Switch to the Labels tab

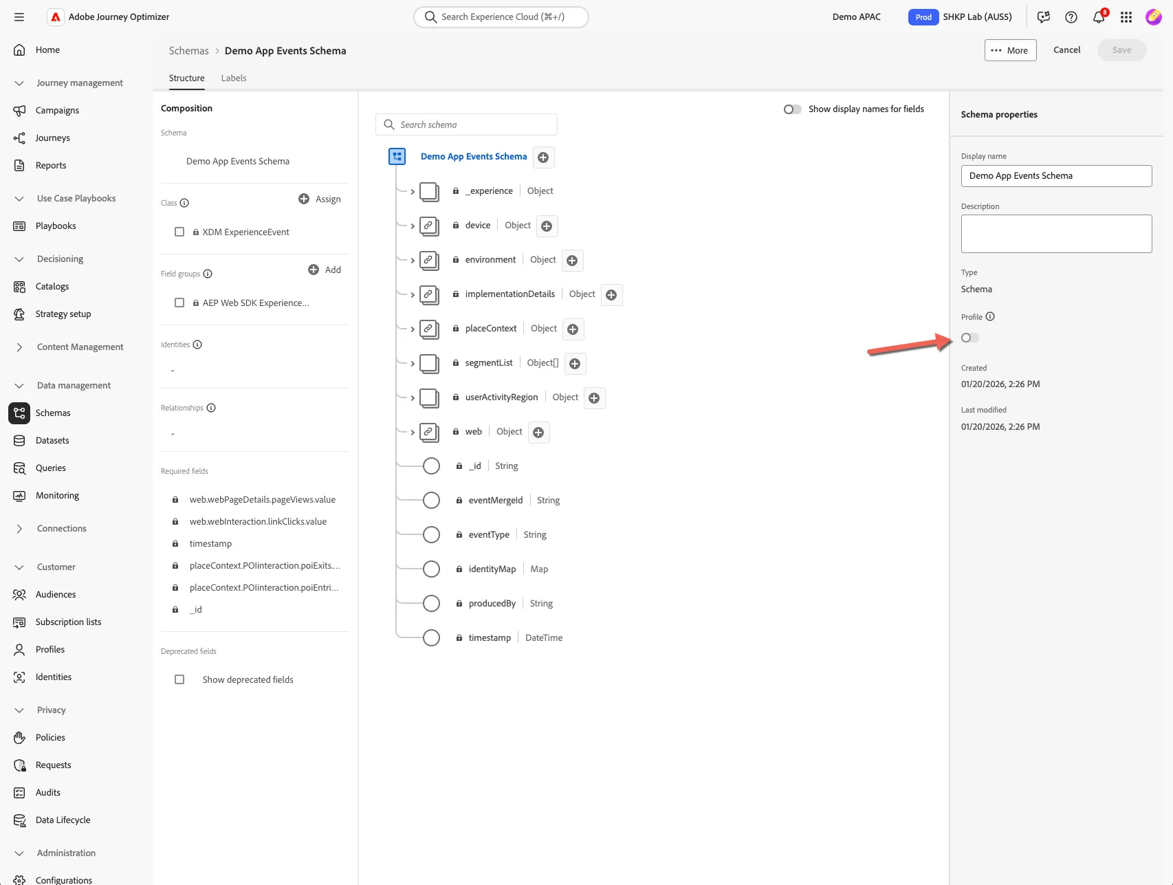pyautogui.click(x=234, y=78)
